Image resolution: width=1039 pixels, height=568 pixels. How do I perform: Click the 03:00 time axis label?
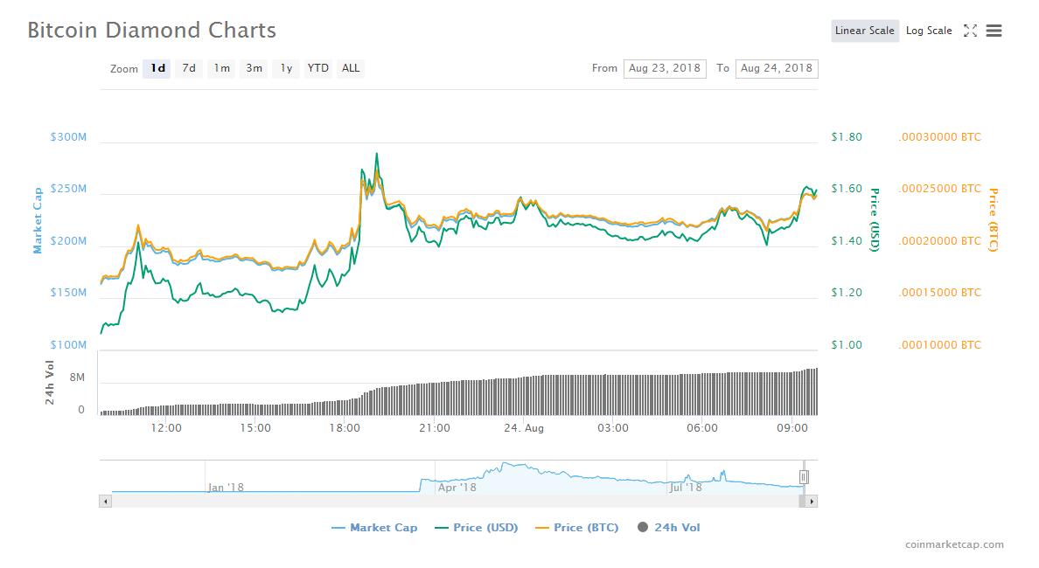tap(613, 428)
